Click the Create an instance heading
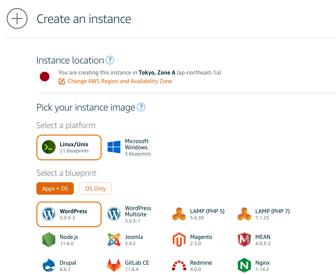This screenshot has height=275, width=336. coord(84,19)
